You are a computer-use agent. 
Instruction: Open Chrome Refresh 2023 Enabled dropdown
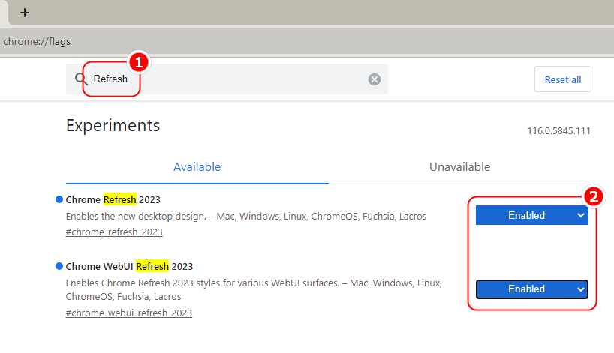coord(531,215)
